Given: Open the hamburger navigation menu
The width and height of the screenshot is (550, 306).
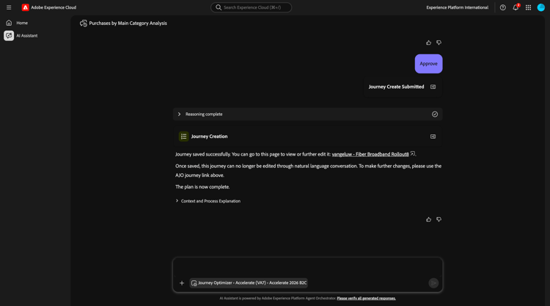Looking at the screenshot, I should coord(9,7).
